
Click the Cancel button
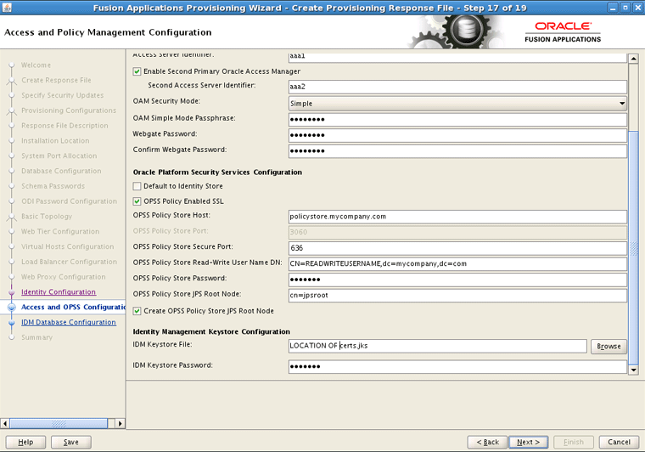(x=619, y=442)
